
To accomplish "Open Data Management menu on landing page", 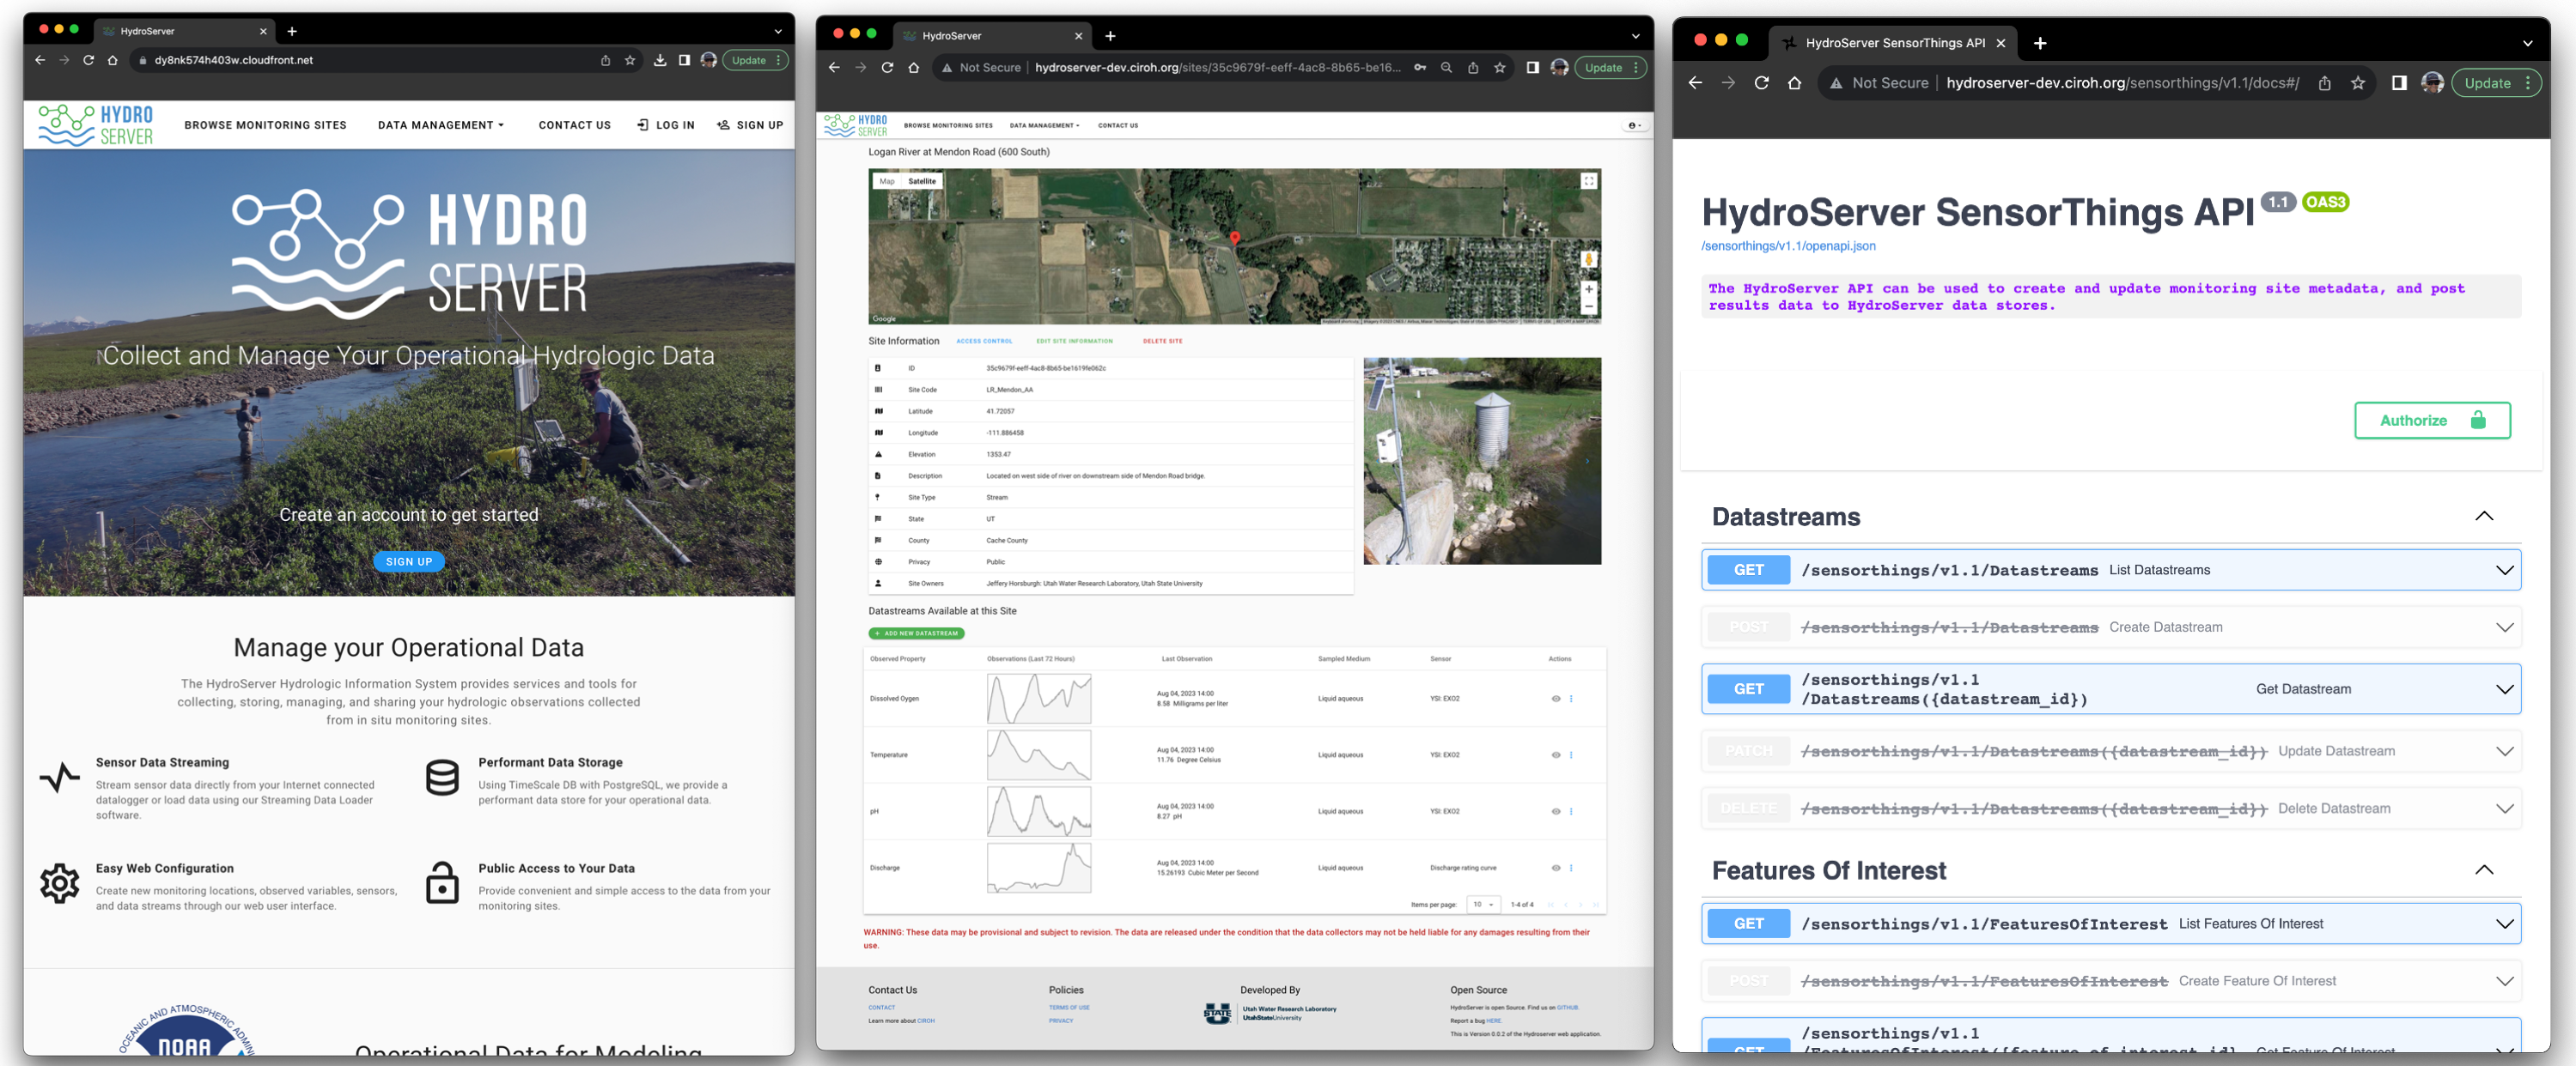I will pos(440,125).
